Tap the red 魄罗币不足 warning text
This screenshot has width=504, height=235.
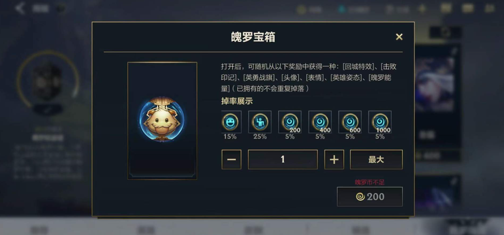click(369, 182)
